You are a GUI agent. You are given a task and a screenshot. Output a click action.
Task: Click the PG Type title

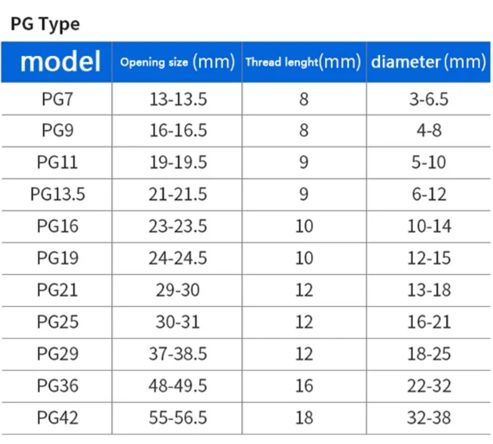(x=45, y=25)
